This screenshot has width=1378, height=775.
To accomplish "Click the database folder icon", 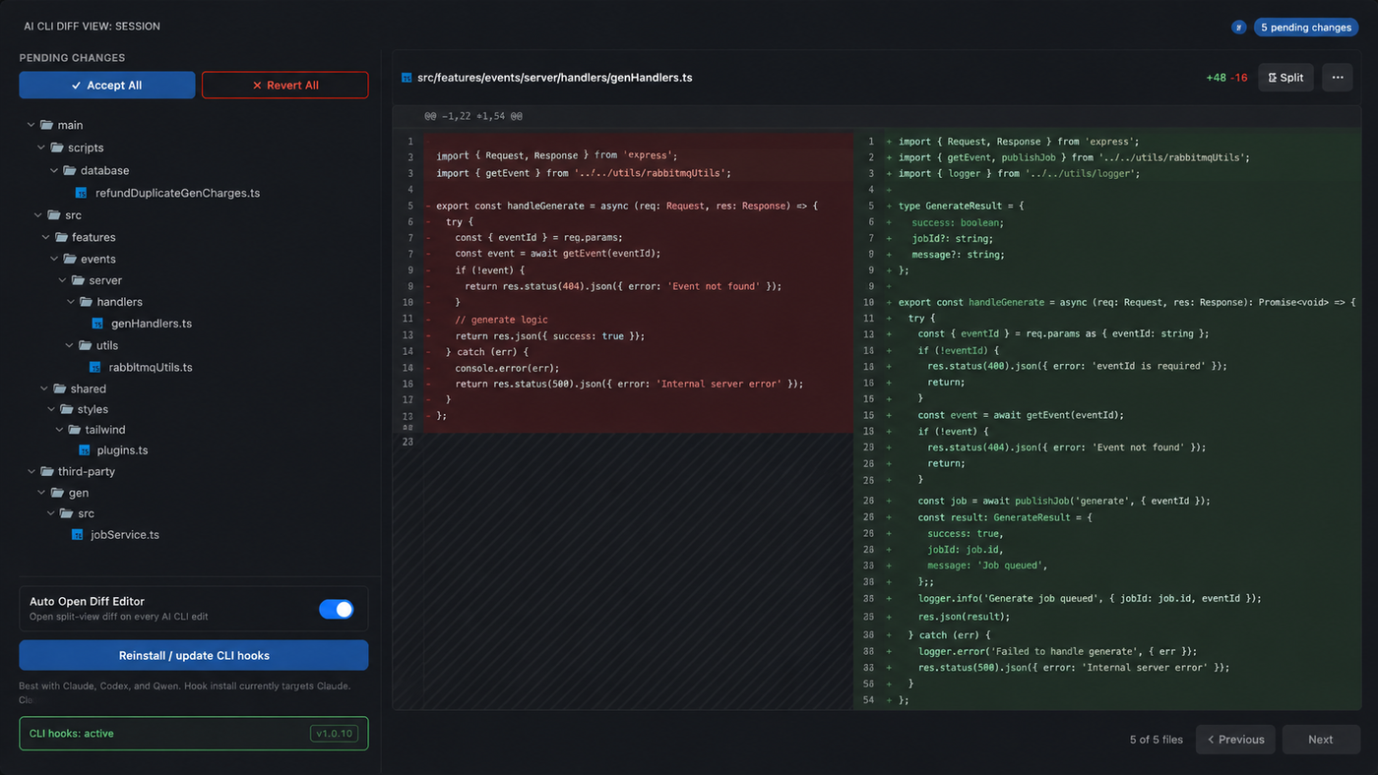I will pos(69,170).
